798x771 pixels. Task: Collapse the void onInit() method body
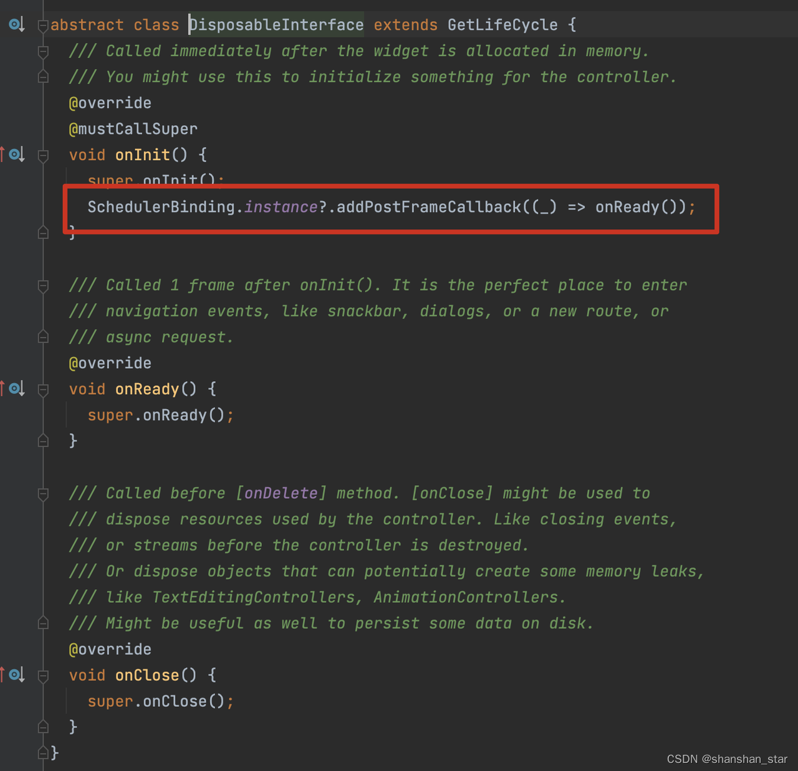coord(43,156)
